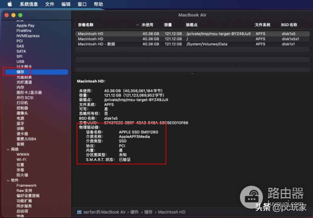Select SPI in sidebar
The height and width of the screenshot is (218, 313).
(x=19, y=57)
